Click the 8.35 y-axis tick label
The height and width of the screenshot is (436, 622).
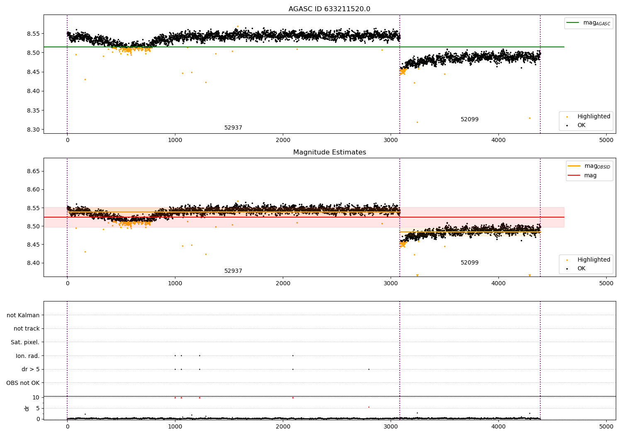(x=33, y=110)
